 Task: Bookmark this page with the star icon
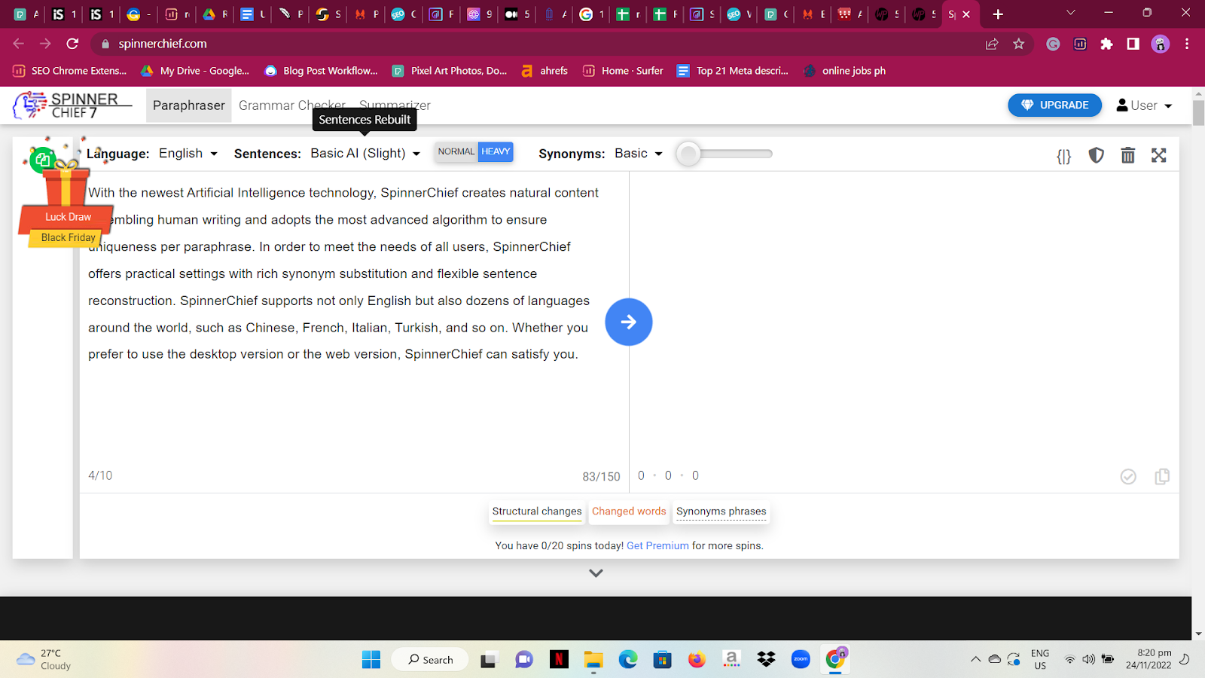1019,44
